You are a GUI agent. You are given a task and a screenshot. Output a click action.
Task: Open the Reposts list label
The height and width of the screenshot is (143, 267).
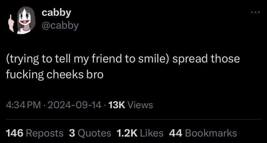click(44, 133)
